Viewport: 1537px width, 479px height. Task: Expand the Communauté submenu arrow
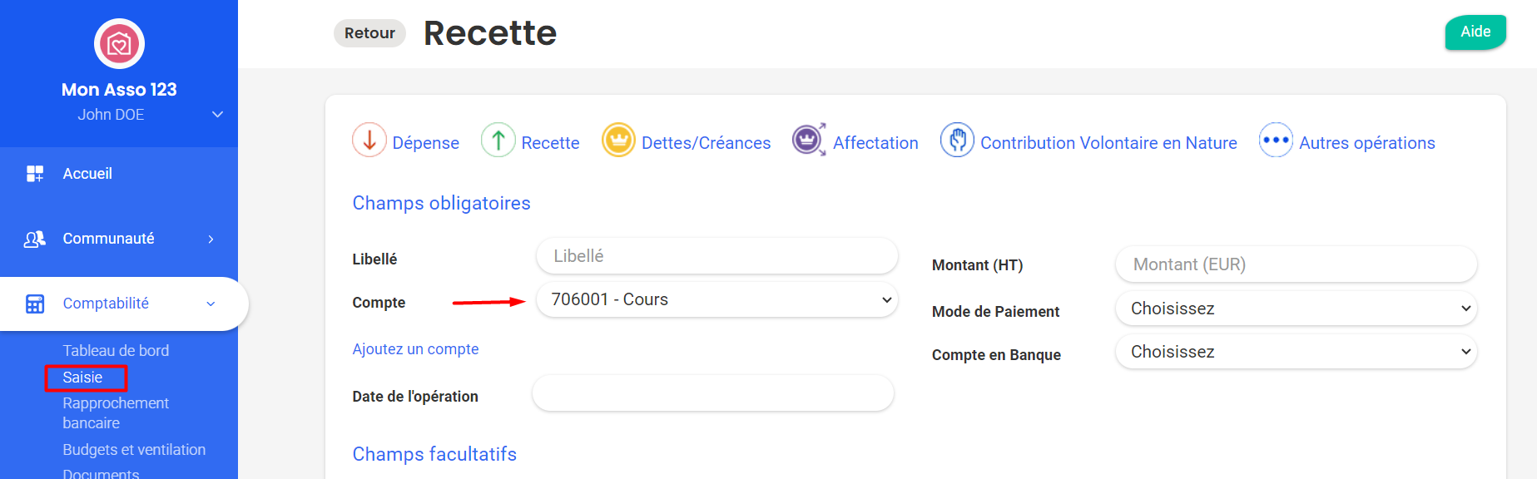(x=211, y=239)
